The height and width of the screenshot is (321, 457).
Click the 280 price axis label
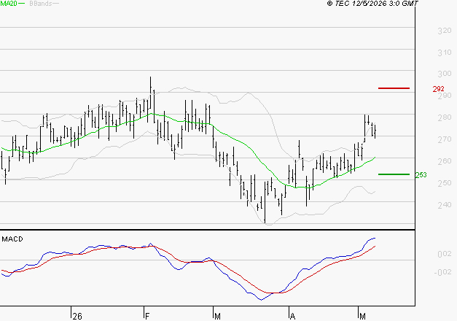click(x=445, y=117)
